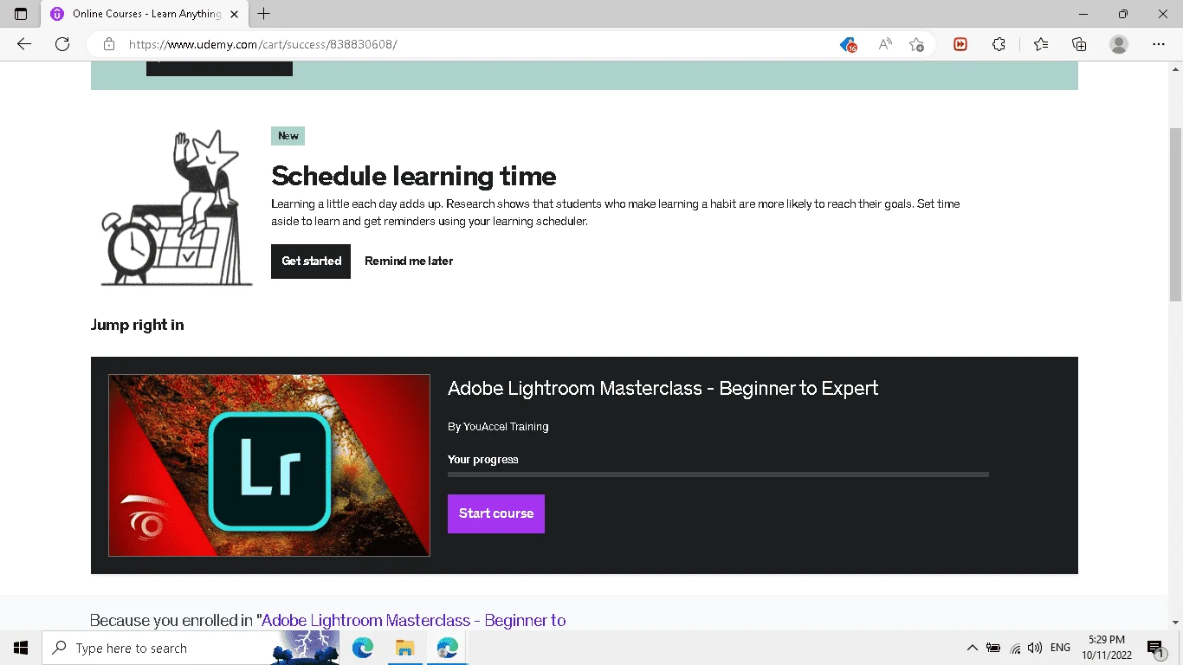Open the Adobe Lightroom Masterclass course title
Screen dimensions: 1183x665
663,388
